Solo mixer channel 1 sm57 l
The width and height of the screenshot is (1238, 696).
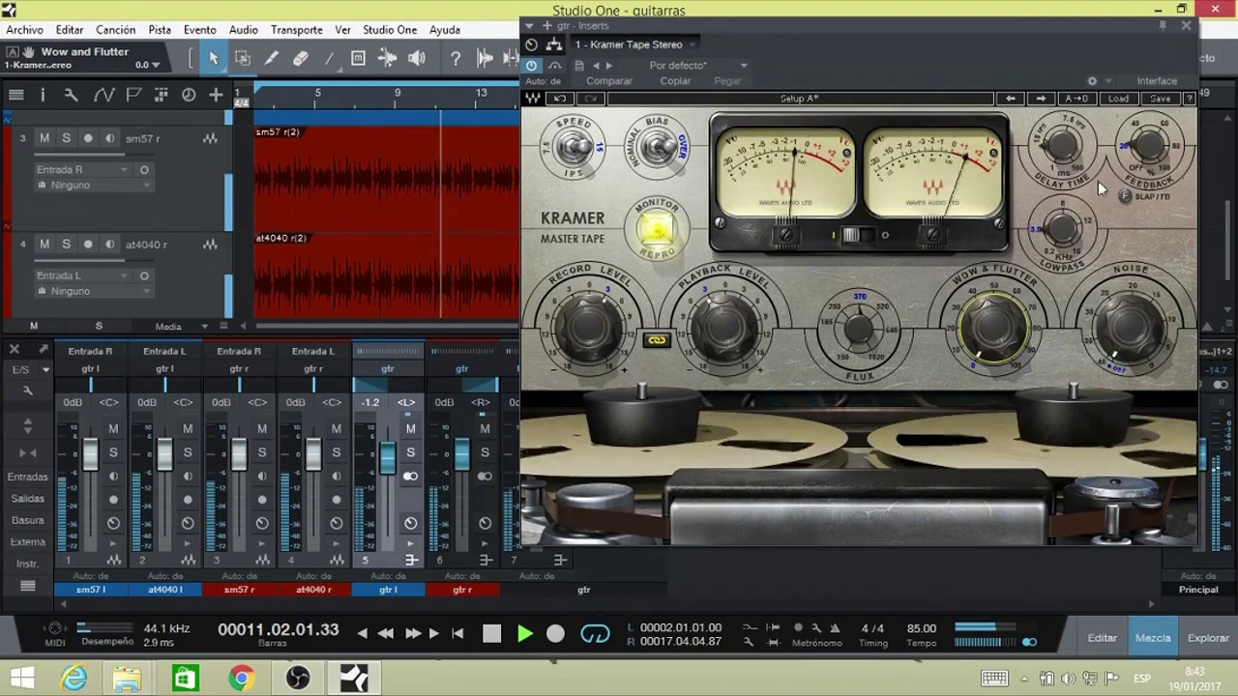click(x=113, y=451)
